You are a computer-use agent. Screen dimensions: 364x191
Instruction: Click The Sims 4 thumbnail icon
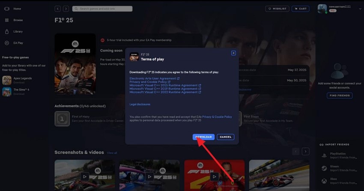[x=7, y=92]
